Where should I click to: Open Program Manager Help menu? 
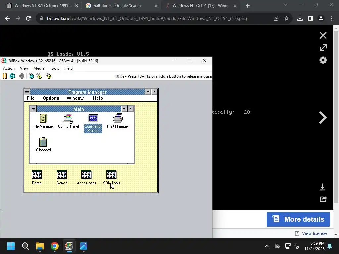point(98,98)
